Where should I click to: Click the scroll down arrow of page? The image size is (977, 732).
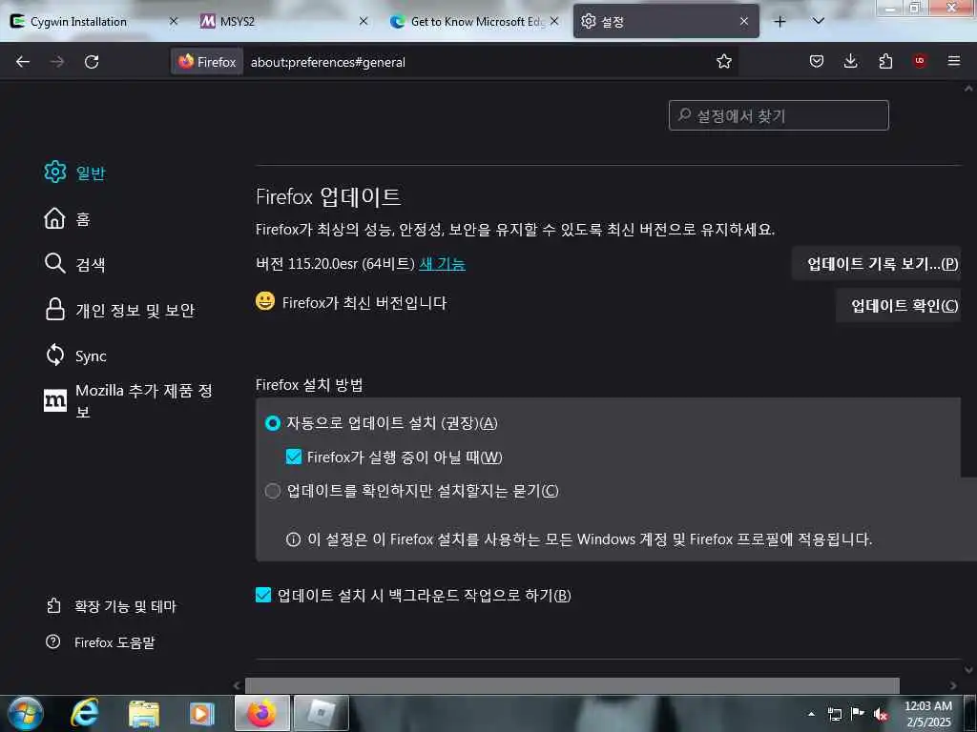[968, 670]
